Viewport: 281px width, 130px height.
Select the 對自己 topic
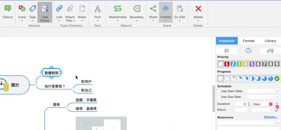[x=86, y=90]
